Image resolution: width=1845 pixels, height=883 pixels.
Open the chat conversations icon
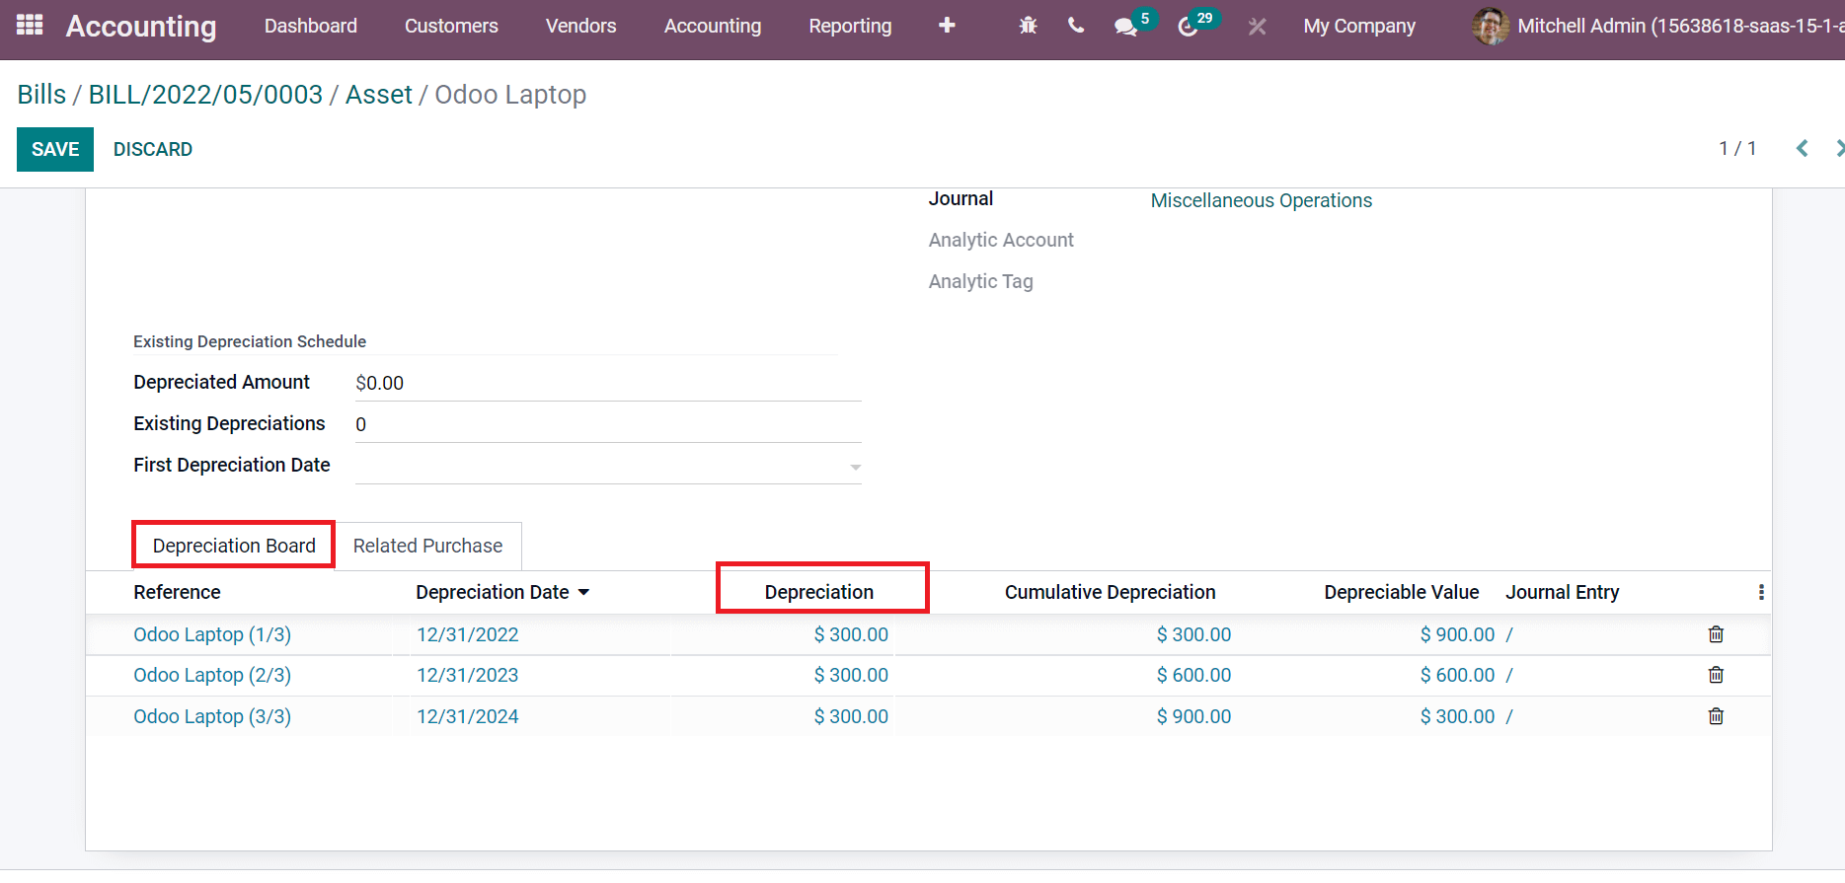[x=1125, y=27]
